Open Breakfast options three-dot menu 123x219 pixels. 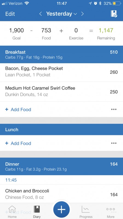tap(114, 109)
